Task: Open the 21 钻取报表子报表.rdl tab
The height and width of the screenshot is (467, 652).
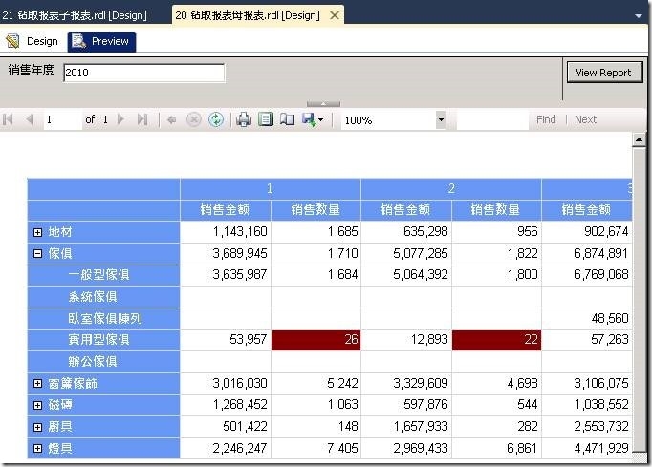Action: [x=75, y=15]
